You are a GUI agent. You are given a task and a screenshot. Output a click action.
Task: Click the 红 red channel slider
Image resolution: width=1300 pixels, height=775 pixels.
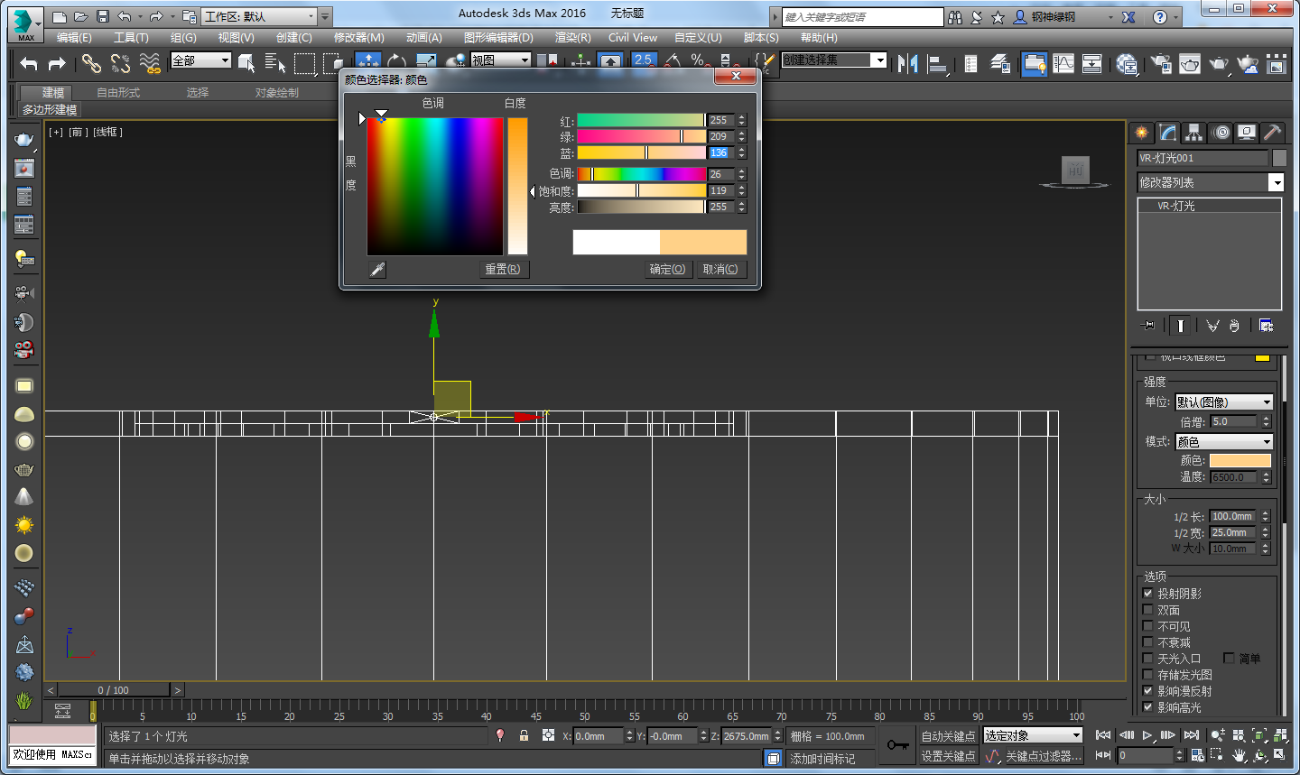tap(641, 120)
